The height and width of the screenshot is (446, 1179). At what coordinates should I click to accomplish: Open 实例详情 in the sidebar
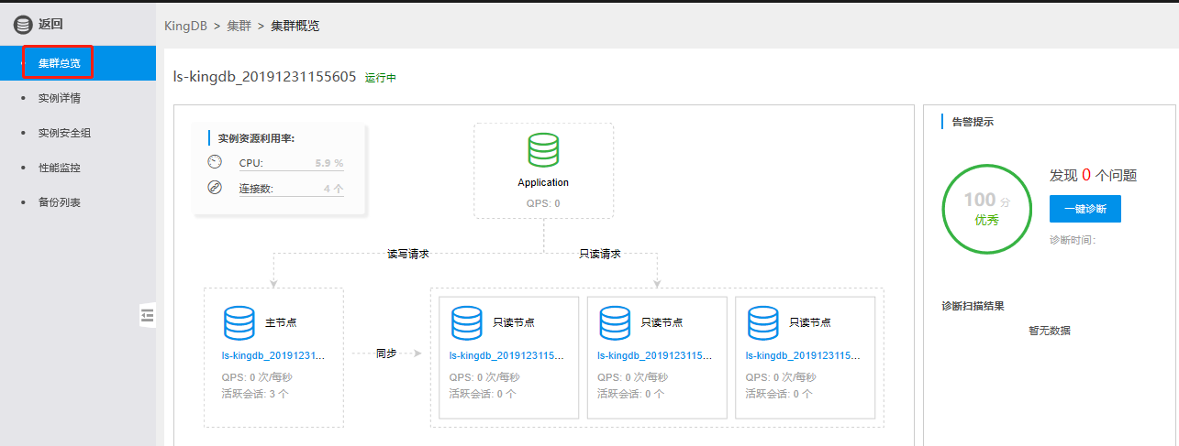coord(59,98)
